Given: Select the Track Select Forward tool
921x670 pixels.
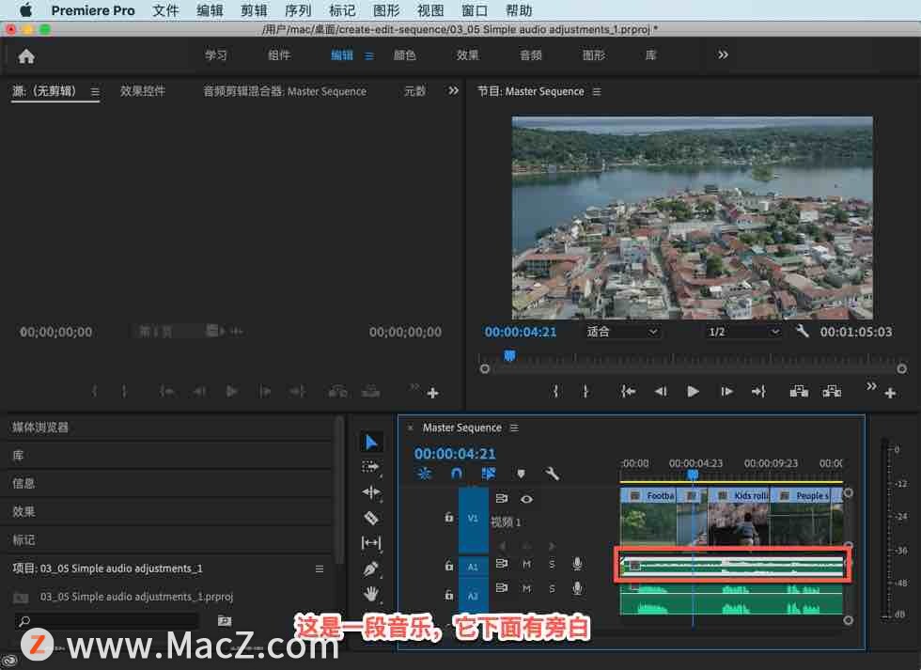Looking at the screenshot, I should (x=371, y=467).
